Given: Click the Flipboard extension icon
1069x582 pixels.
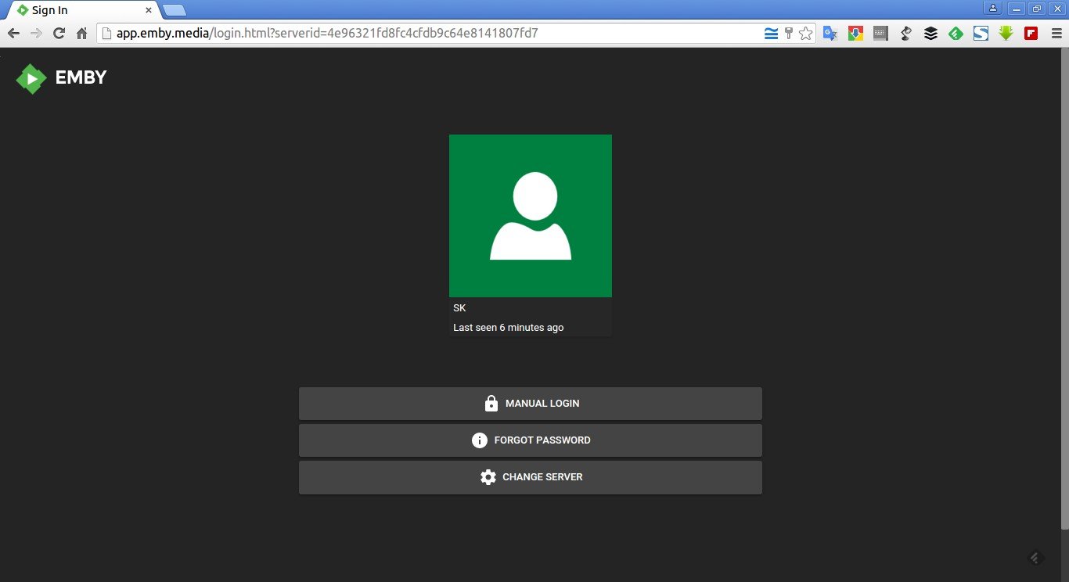Looking at the screenshot, I should click(x=1031, y=34).
